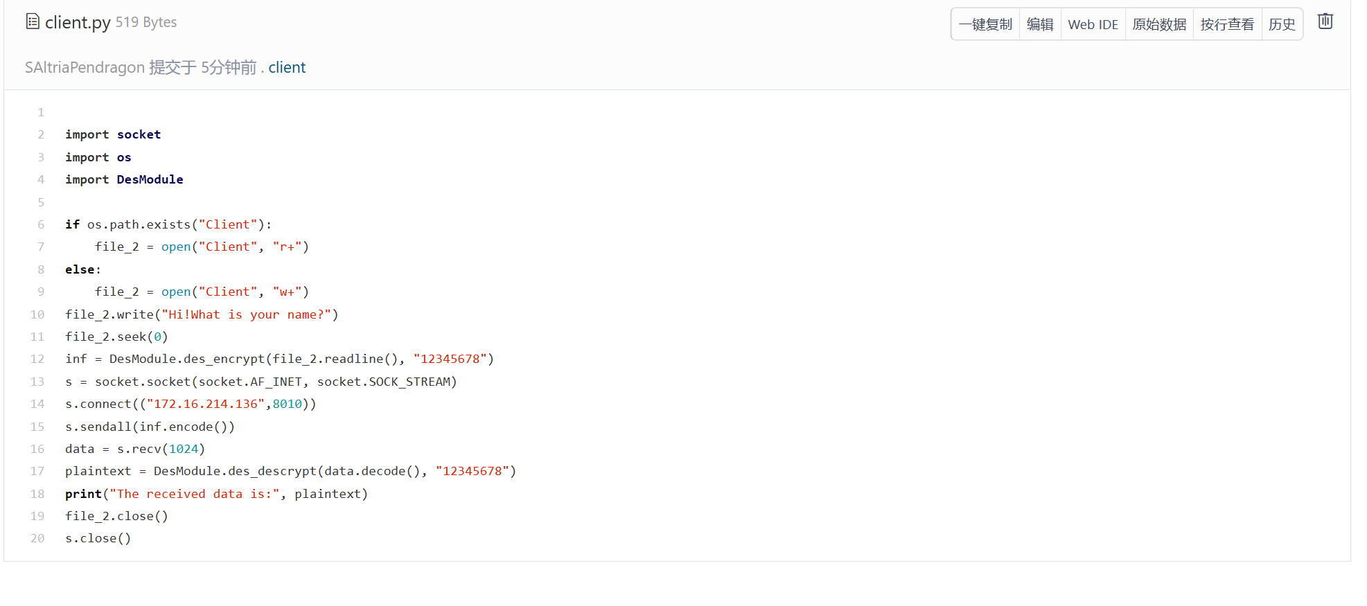Click line number 20
Viewport: 1367px width, 606px height.
pos(37,538)
